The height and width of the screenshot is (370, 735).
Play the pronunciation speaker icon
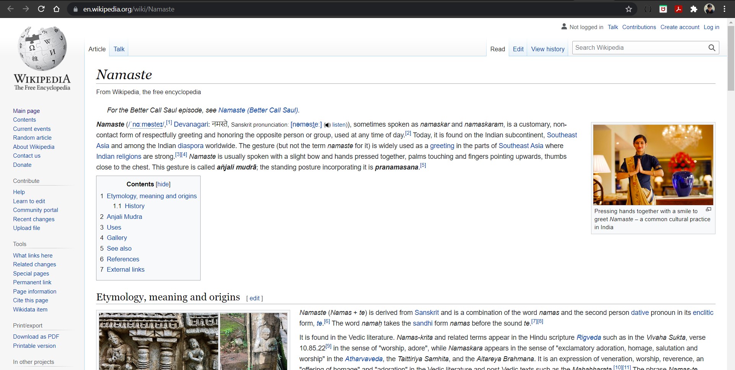pos(327,125)
